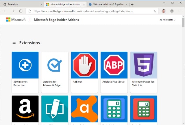Image resolution: width=185 pixels, height=125 pixels.
Task: Select the Avast orange extension icon
Action: pos(84,110)
